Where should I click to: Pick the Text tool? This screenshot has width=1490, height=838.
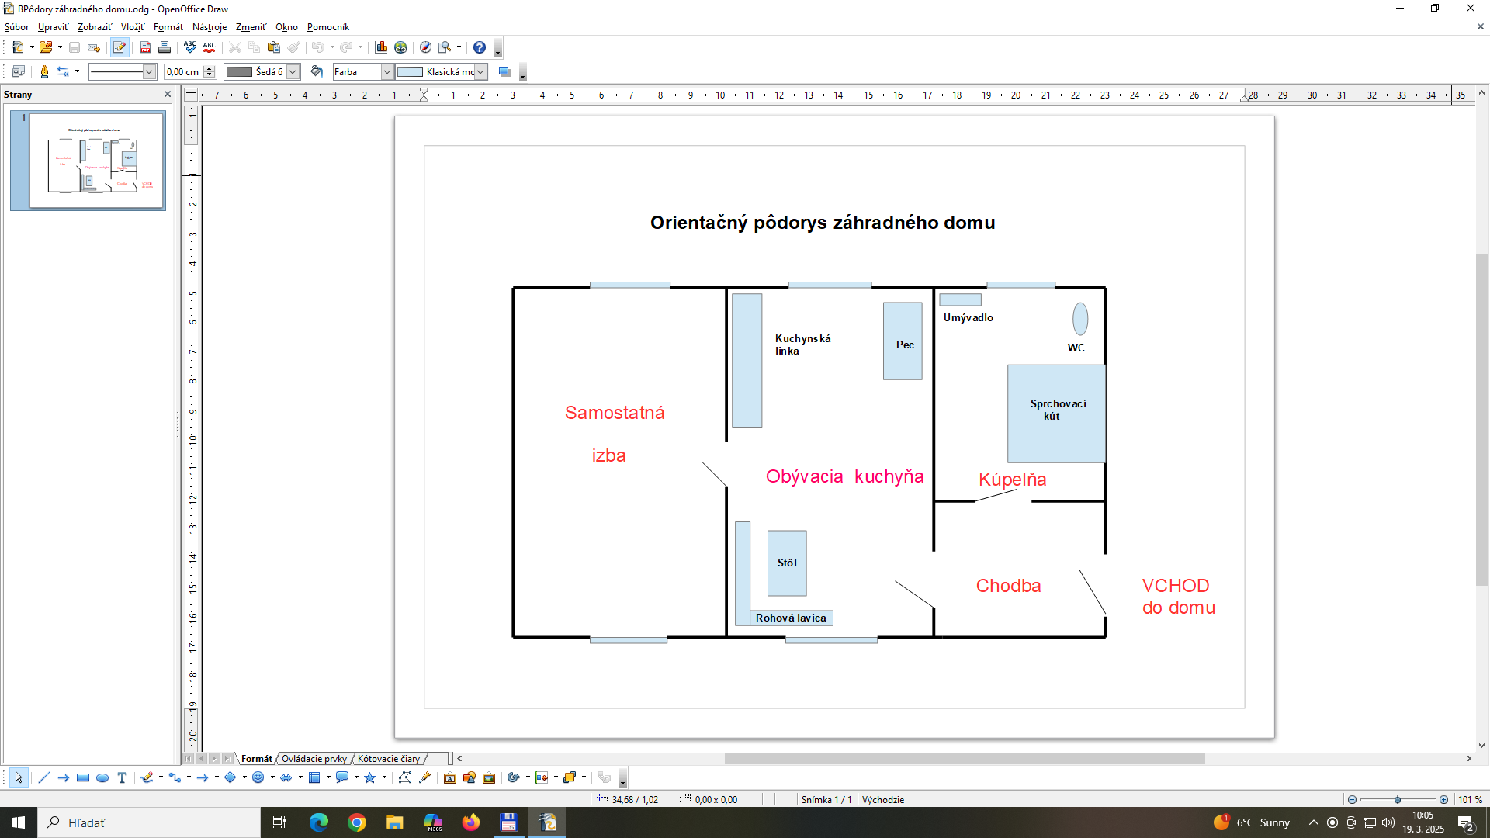point(122,777)
